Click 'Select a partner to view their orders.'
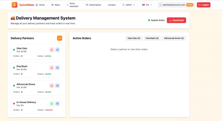 click(x=129, y=49)
